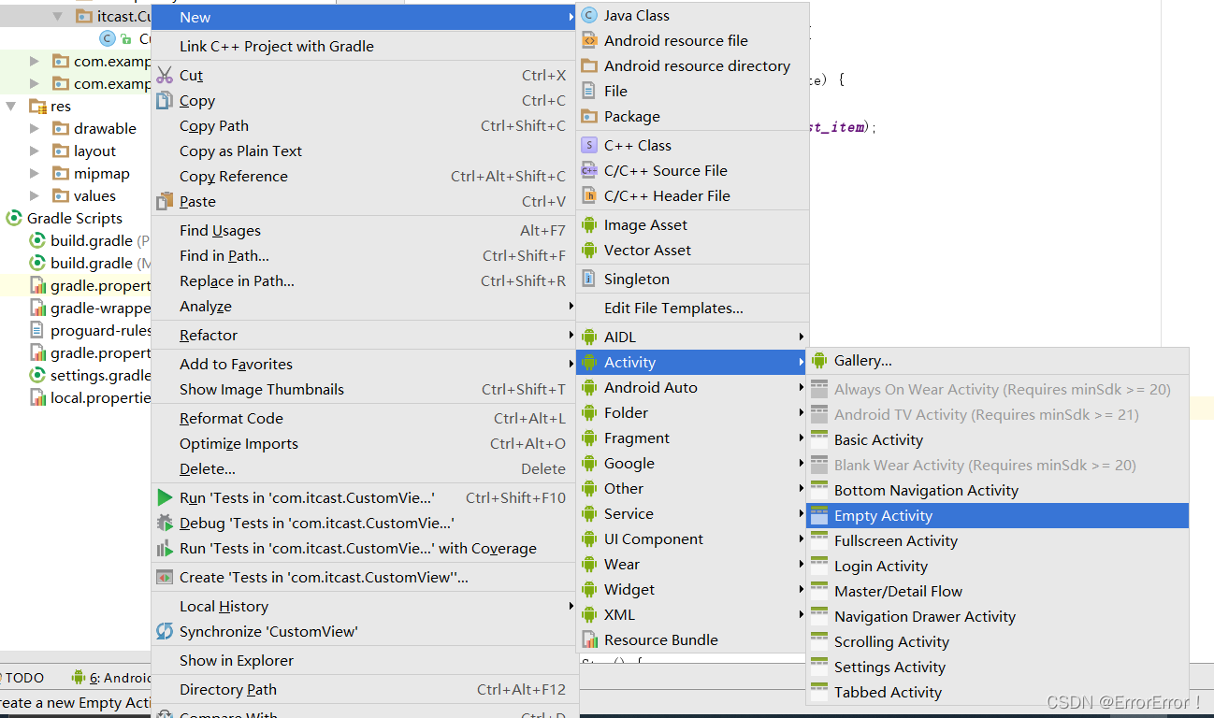1214x718 pixels.
Task: Choose Show in Explorer
Action: (365, 660)
